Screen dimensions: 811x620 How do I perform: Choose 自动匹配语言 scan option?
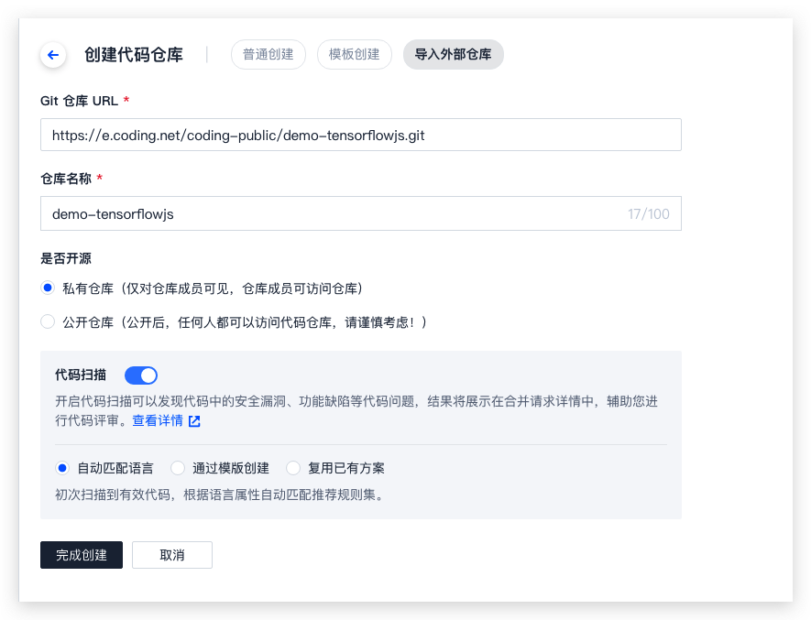pyautogui.click(x=62, y=469)
